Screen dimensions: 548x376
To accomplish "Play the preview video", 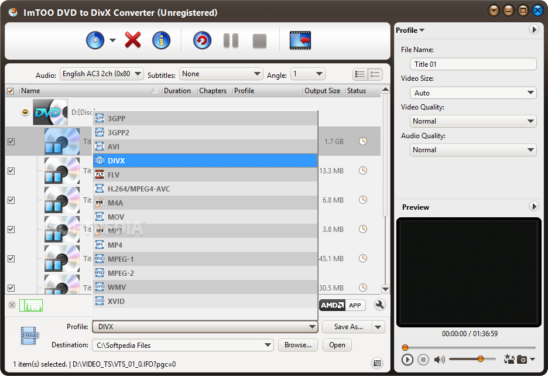I will tap(407, 360).
